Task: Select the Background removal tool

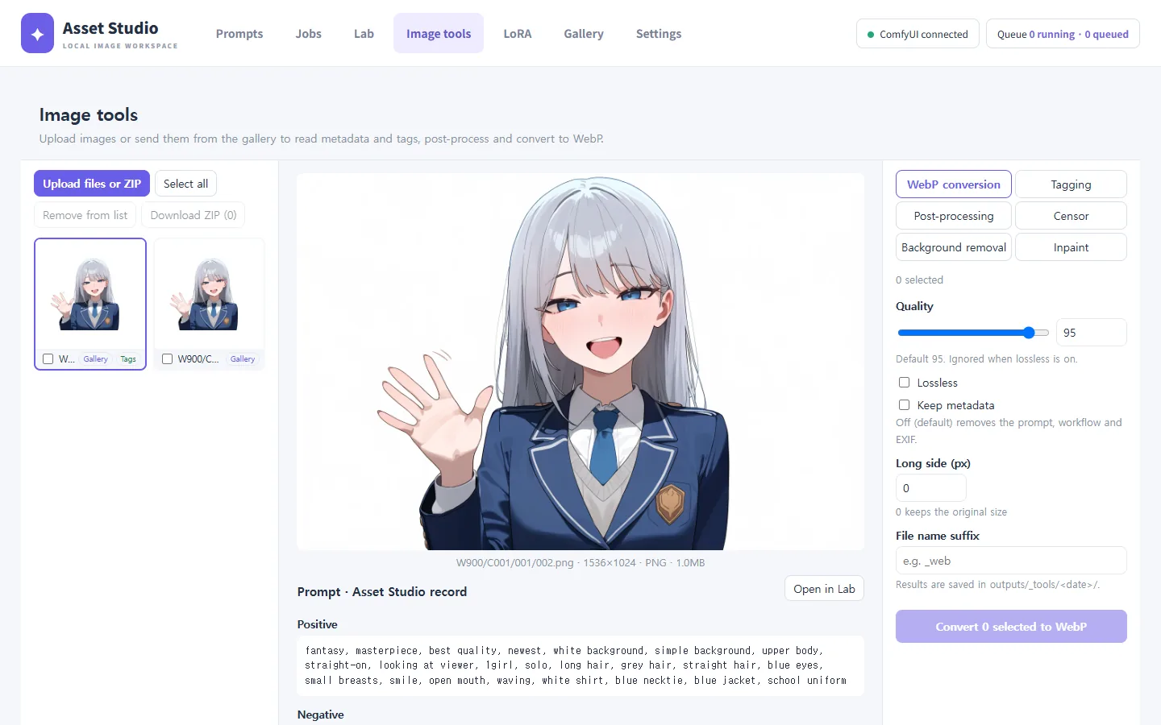Action: (954, 247)
